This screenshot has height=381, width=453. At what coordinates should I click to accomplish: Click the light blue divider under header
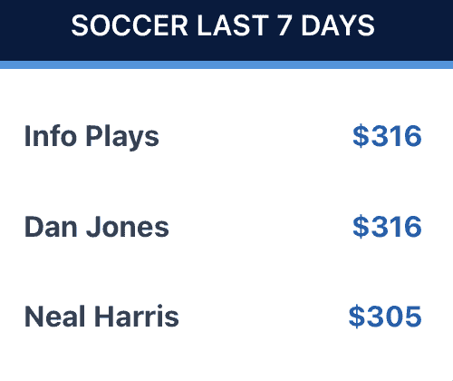click(226, 64)
